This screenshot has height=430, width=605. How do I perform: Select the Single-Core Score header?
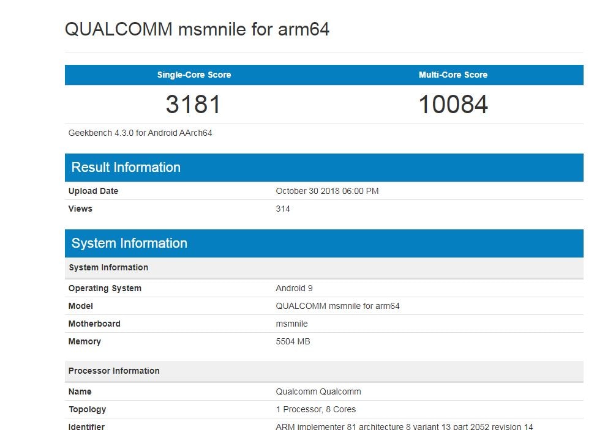(x=194, y=75)
